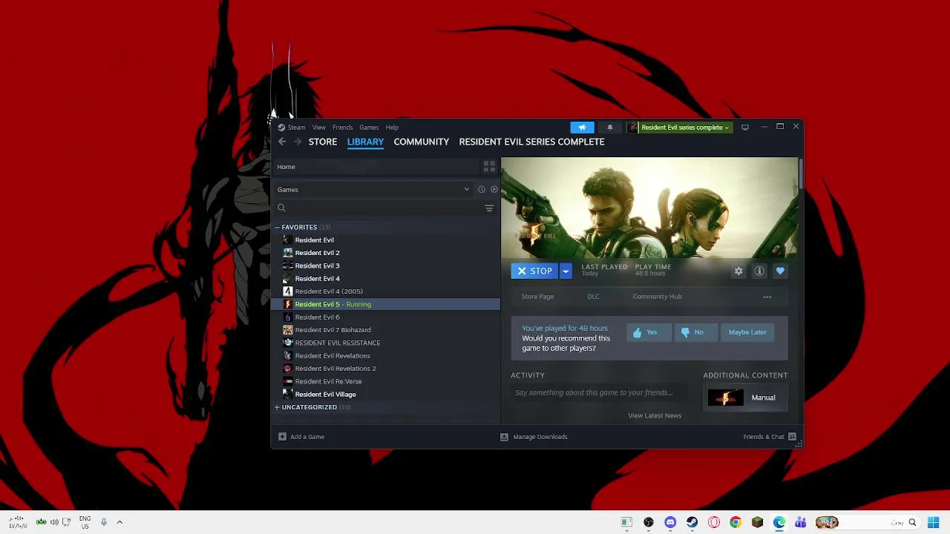Open Minecraft from the taskbar

coord(757,523)
